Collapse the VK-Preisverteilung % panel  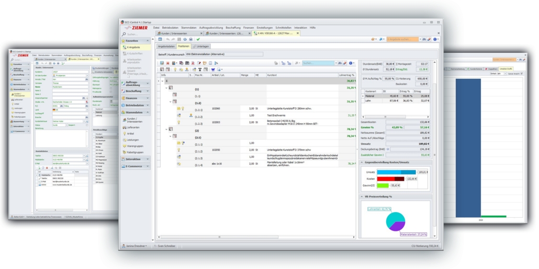tap(362, 196)
